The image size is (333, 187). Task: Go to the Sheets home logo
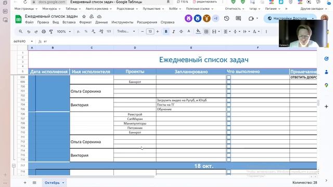tap(19, 19)
